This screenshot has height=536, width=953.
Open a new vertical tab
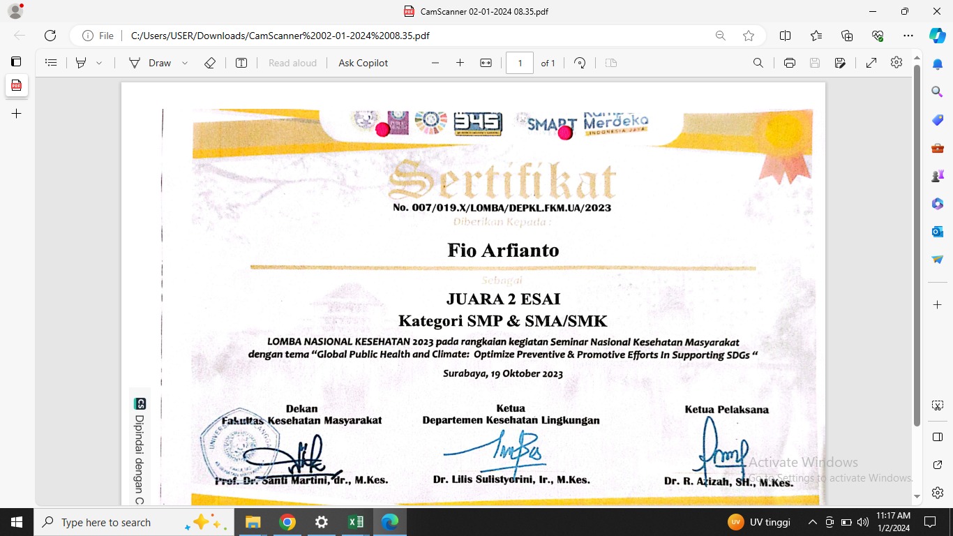[x=16, y=113]
